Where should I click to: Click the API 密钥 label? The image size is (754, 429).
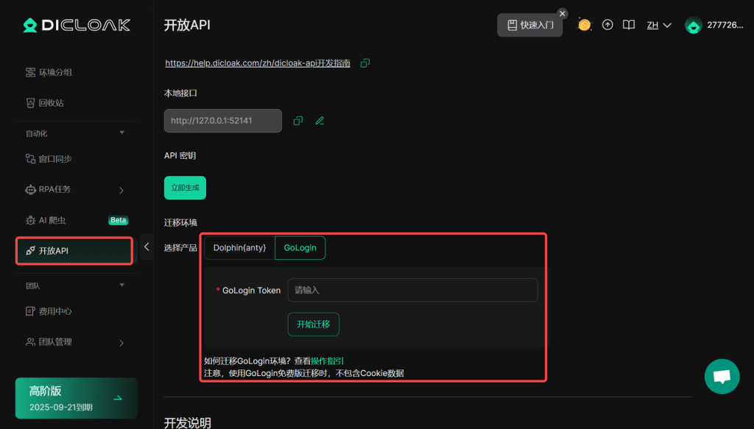pyautogui.click(x=180, y=156)
